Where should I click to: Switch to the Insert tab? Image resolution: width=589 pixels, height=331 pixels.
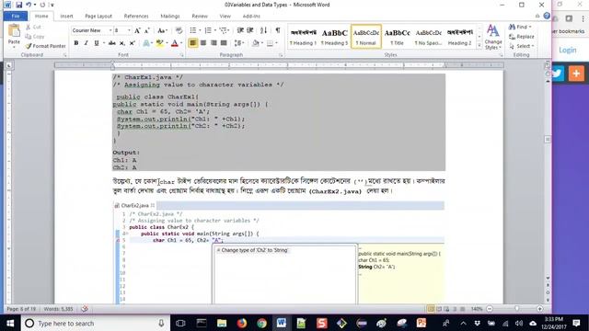tap(66, 17)
